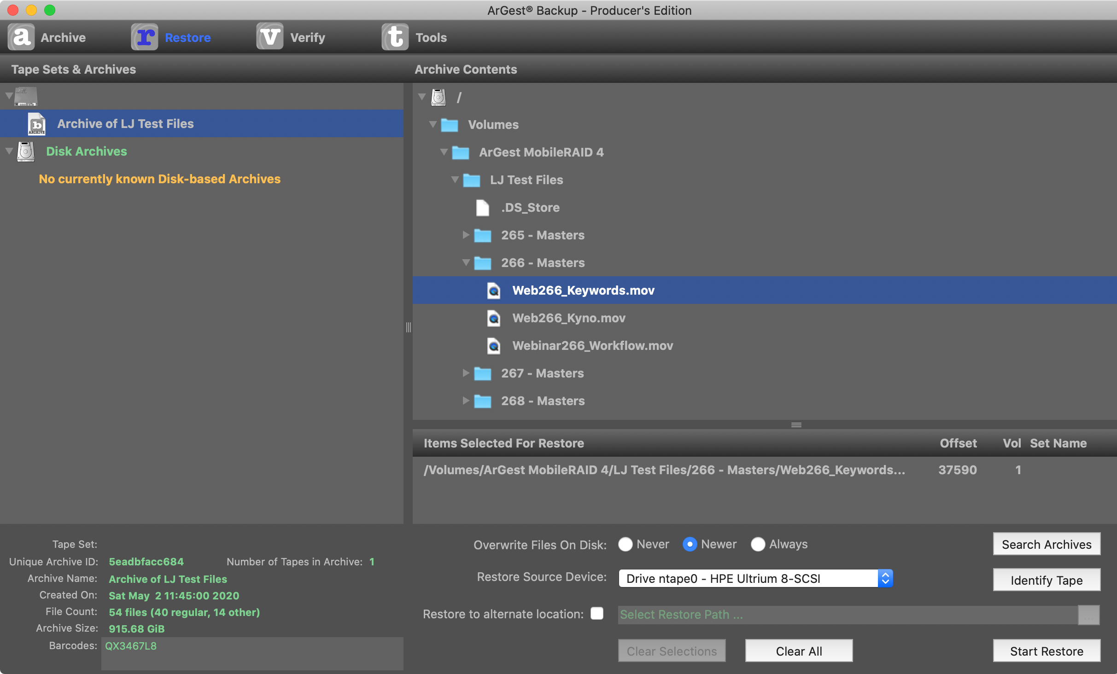1117x674 pixels.
Task: Click the Volumes folder icon
Action: coord(450,125)
